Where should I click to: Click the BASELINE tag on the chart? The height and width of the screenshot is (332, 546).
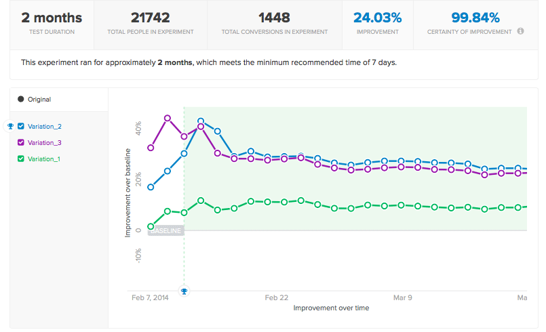(165, 231)
